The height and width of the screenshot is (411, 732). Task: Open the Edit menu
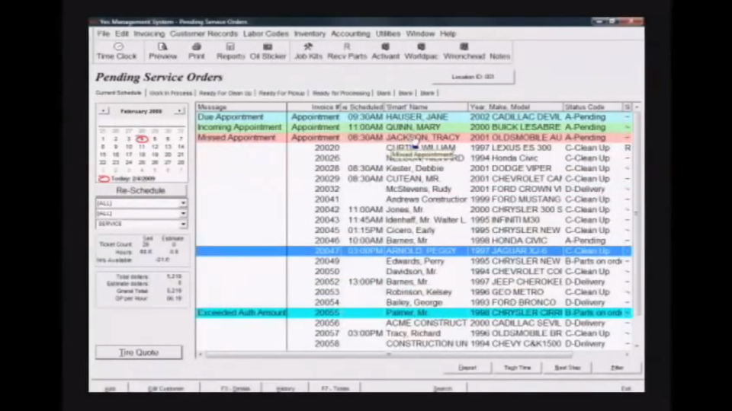pos(121,33)
